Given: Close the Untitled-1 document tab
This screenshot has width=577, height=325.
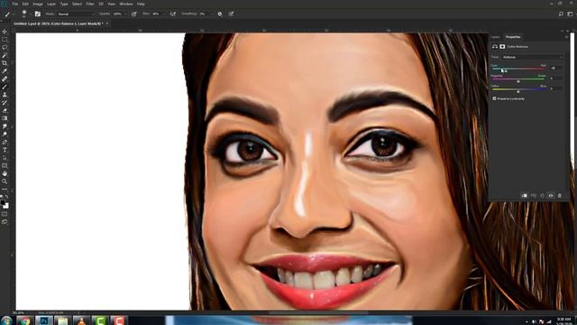Looking at the screenshot, I should pyautogui.click(x=106, y=23).
